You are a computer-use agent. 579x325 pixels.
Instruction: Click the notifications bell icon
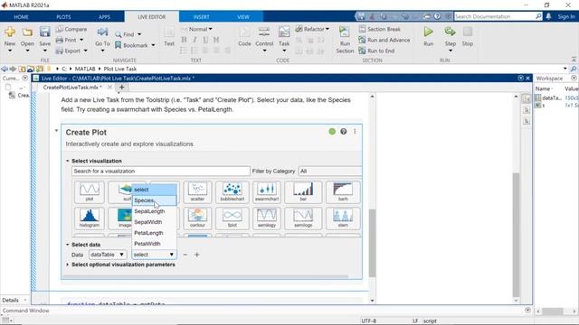(548, 16)
